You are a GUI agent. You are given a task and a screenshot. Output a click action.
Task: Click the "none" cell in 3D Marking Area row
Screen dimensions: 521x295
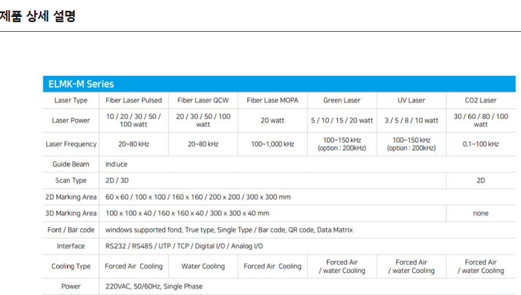point(481,214)
